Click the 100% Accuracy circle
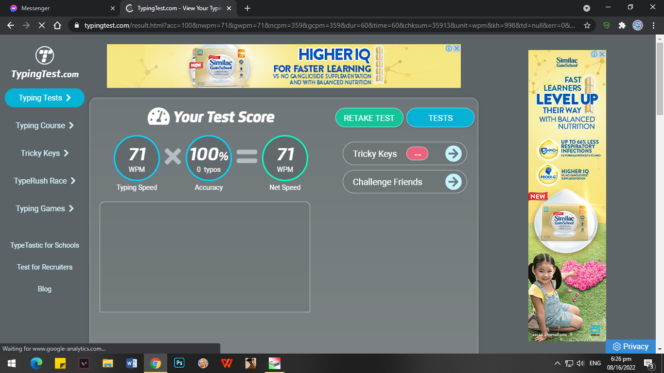This screenshot has width=664, height=373. click(x=209, y=158)
